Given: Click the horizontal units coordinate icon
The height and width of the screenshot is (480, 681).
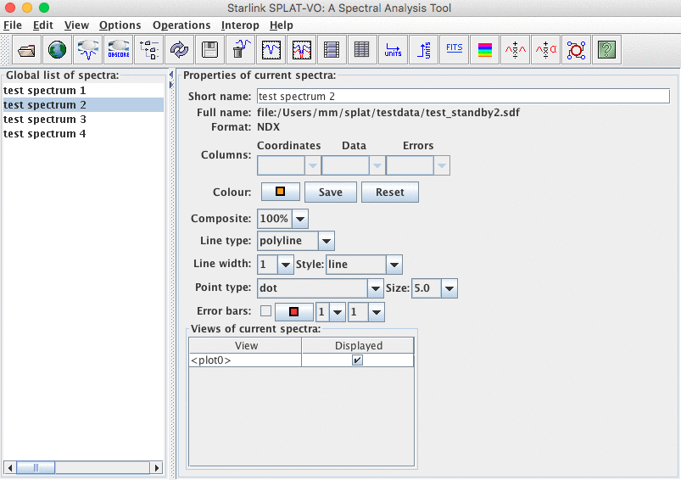Looking at the screenshot, I should tap(393, 50).
